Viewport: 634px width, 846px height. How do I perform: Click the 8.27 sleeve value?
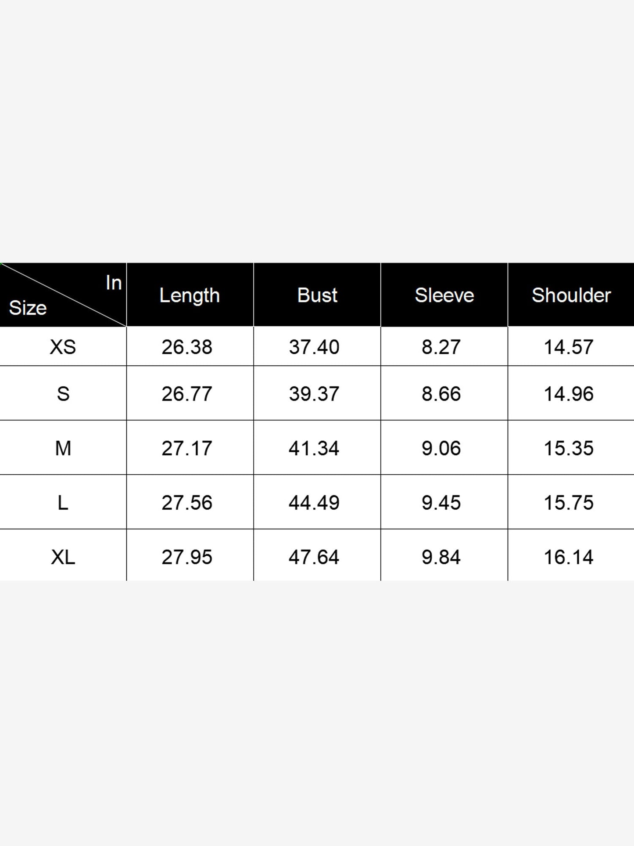[x=441, y=347]
